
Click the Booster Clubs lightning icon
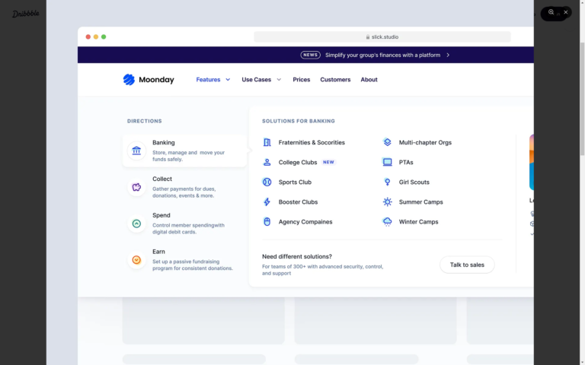pyautogui.click(x=267, y=202)
